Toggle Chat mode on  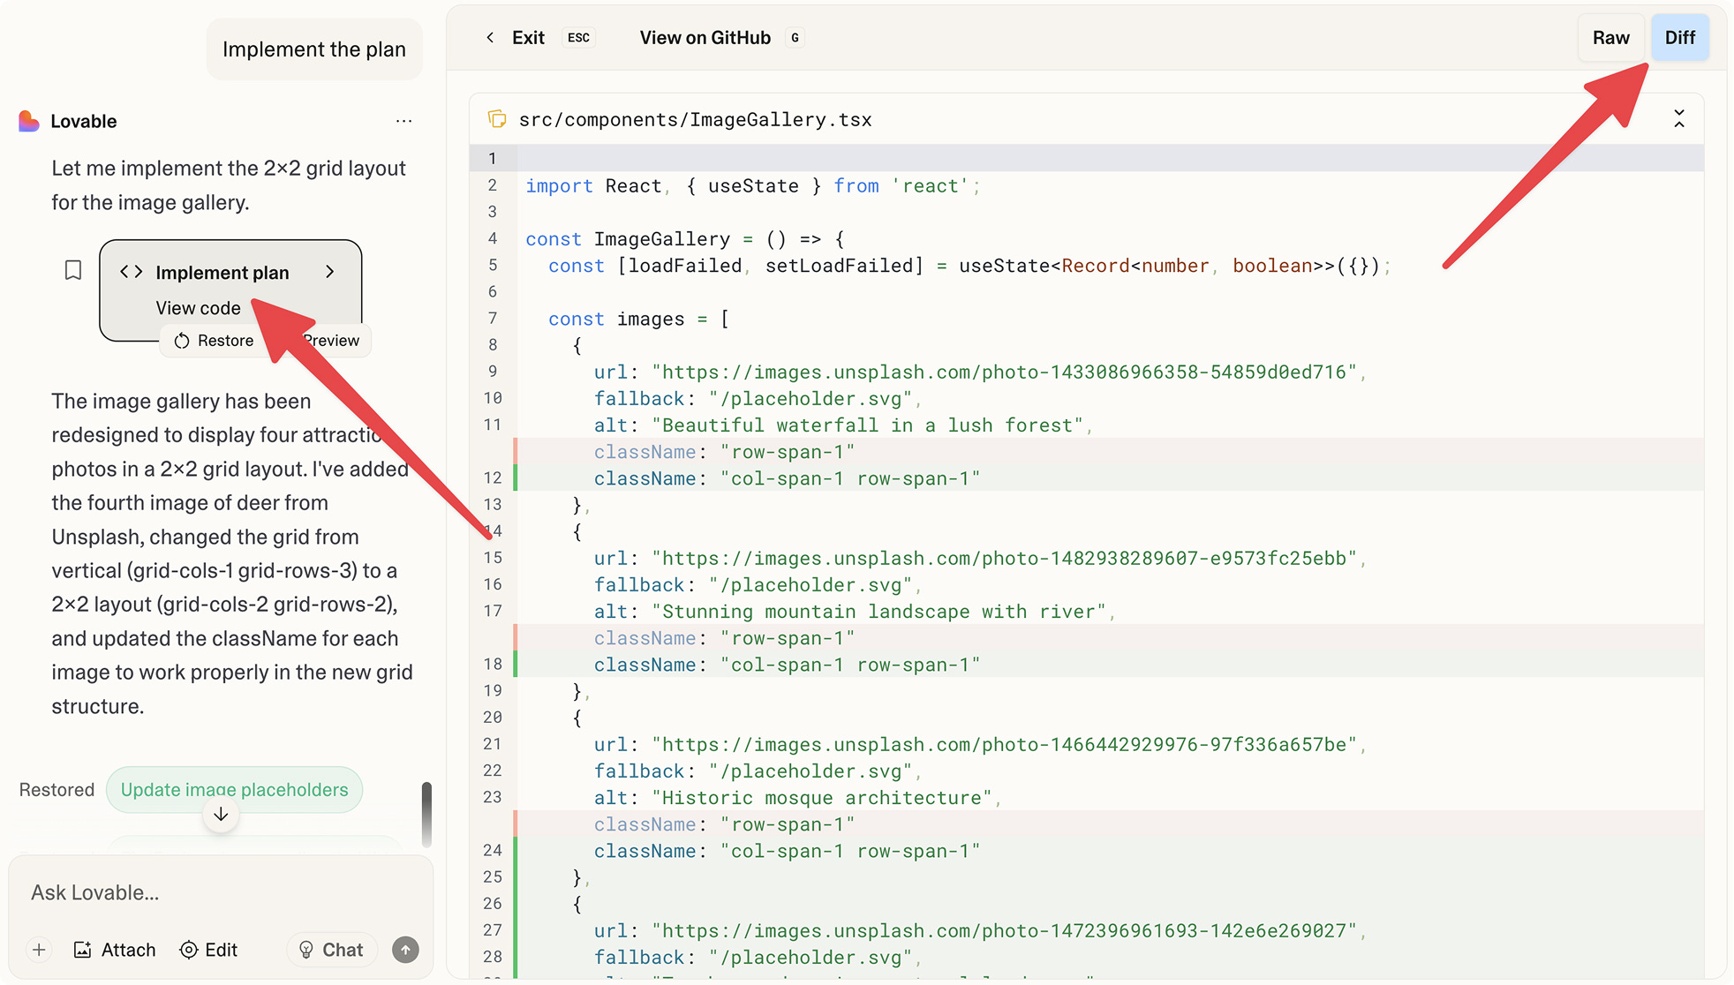pos(331,950)
